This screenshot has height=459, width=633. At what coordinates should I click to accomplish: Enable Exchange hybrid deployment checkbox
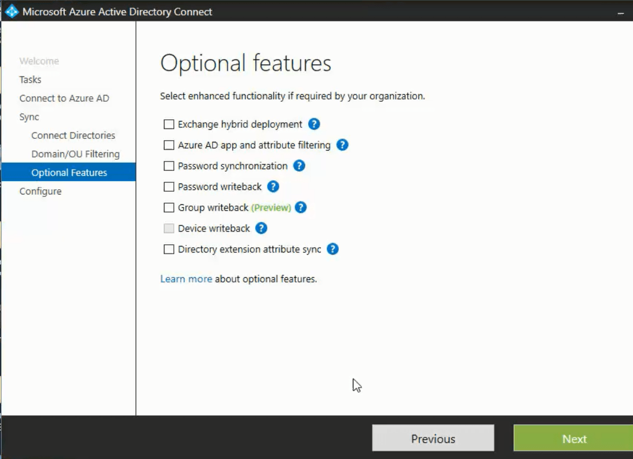coord(169,124)
